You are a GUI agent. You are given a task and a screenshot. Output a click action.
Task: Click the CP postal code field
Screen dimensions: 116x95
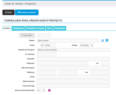[105, 63]
